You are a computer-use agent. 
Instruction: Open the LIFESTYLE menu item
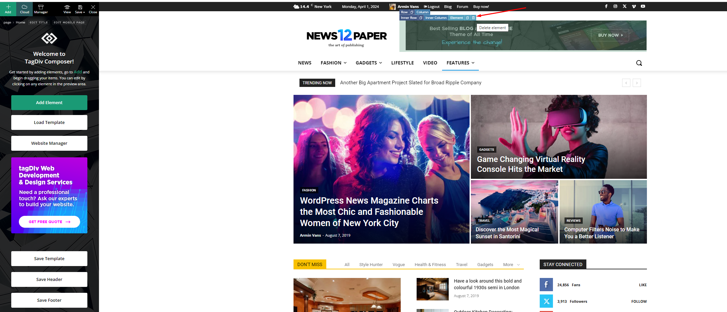[402, 63]
